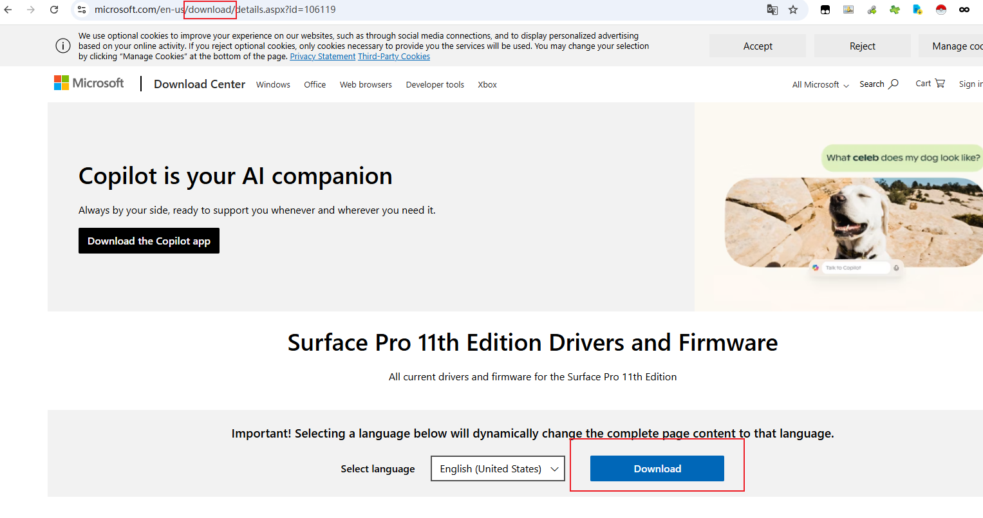Reject optional cookies
The image size is (983, 518).
click(x=863, y=46)
